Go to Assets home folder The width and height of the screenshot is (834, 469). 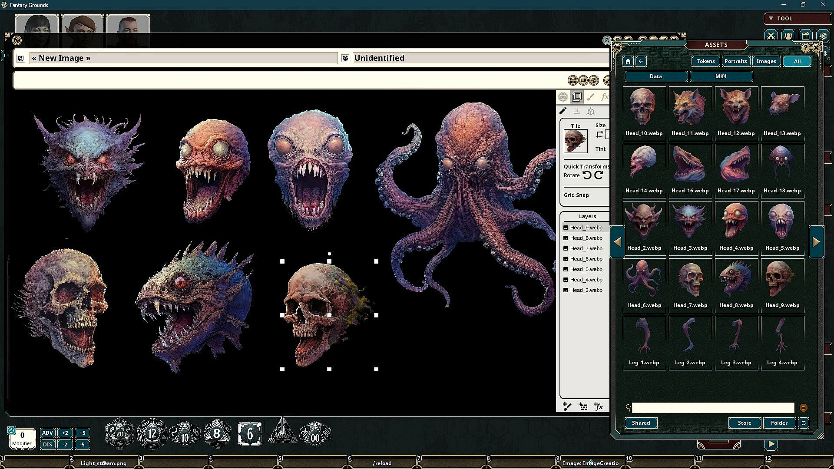[628, 61]
